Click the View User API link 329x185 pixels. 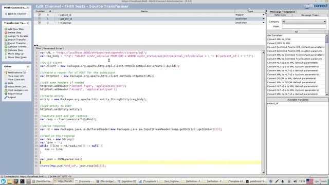click(x=16, y=76)
